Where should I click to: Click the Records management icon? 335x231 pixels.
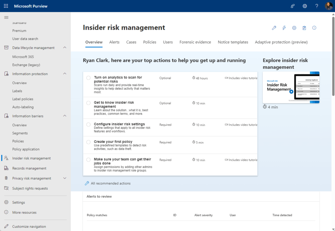[7, 168]
